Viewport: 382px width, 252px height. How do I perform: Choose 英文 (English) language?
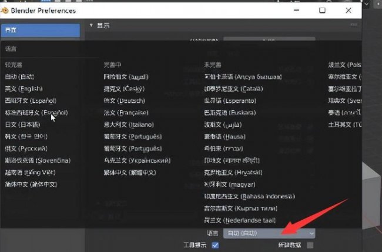pos(24,89)
